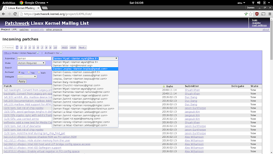Sort patches by the State column header
This screenshot has width=273, height=154.
[x=254, y=86]
